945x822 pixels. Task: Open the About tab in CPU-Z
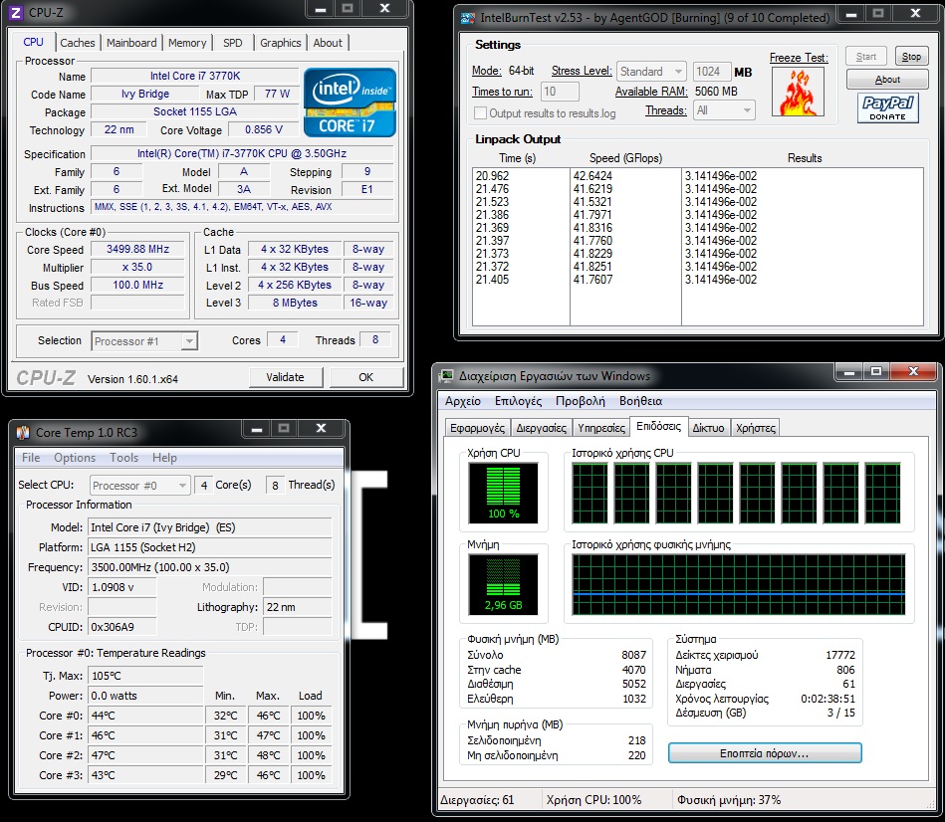pyautogui.click(x=328, y=43)
